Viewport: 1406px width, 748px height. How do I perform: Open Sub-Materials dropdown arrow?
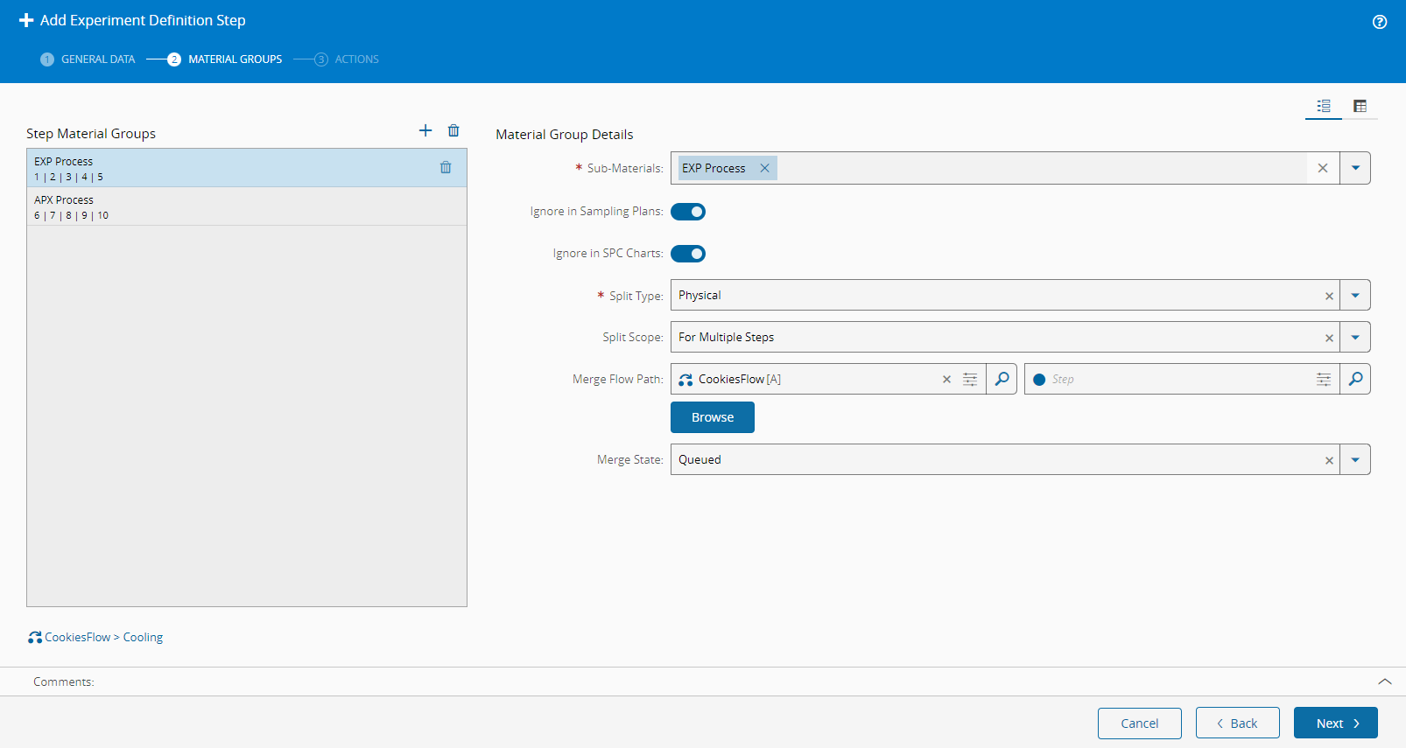[1355, 168]
